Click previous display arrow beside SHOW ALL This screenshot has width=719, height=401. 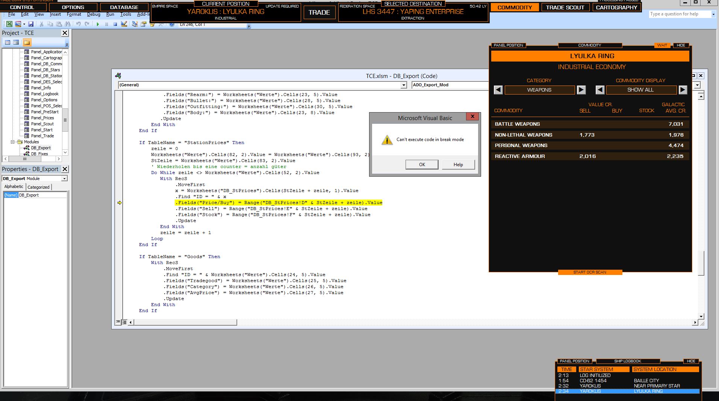click(600, 90)
